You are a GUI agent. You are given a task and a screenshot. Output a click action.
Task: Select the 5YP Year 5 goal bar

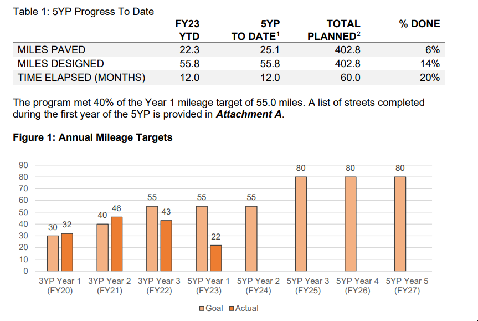(400, 224)
